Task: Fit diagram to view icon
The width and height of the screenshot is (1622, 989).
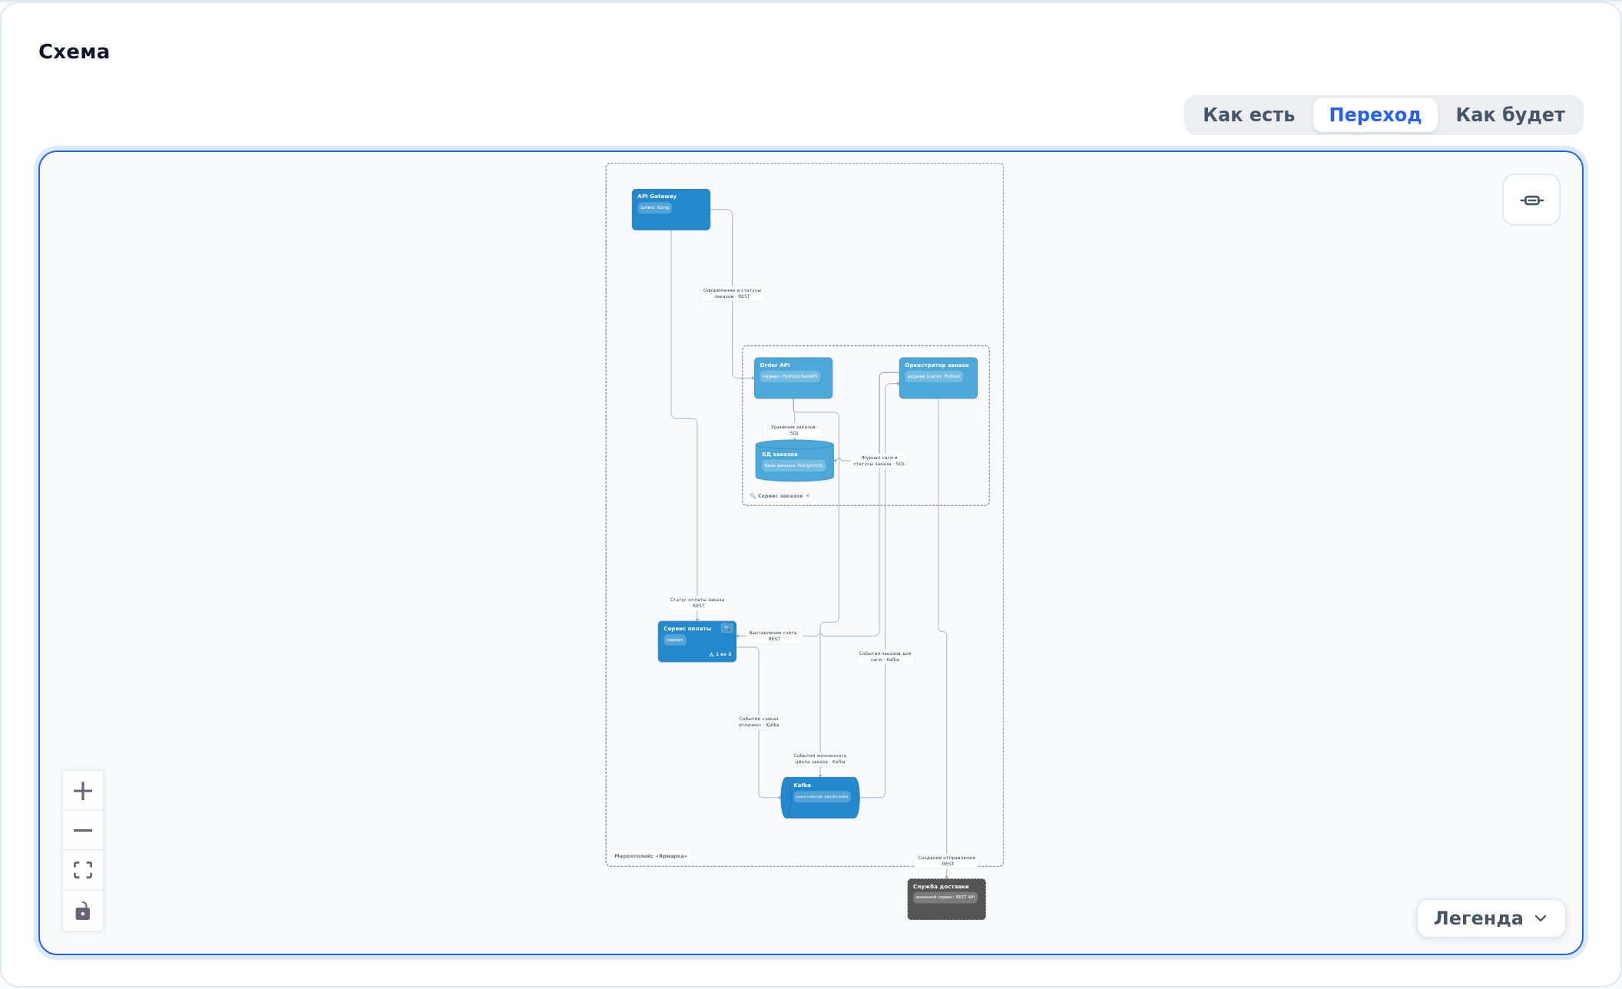Action: coord(83,870)
